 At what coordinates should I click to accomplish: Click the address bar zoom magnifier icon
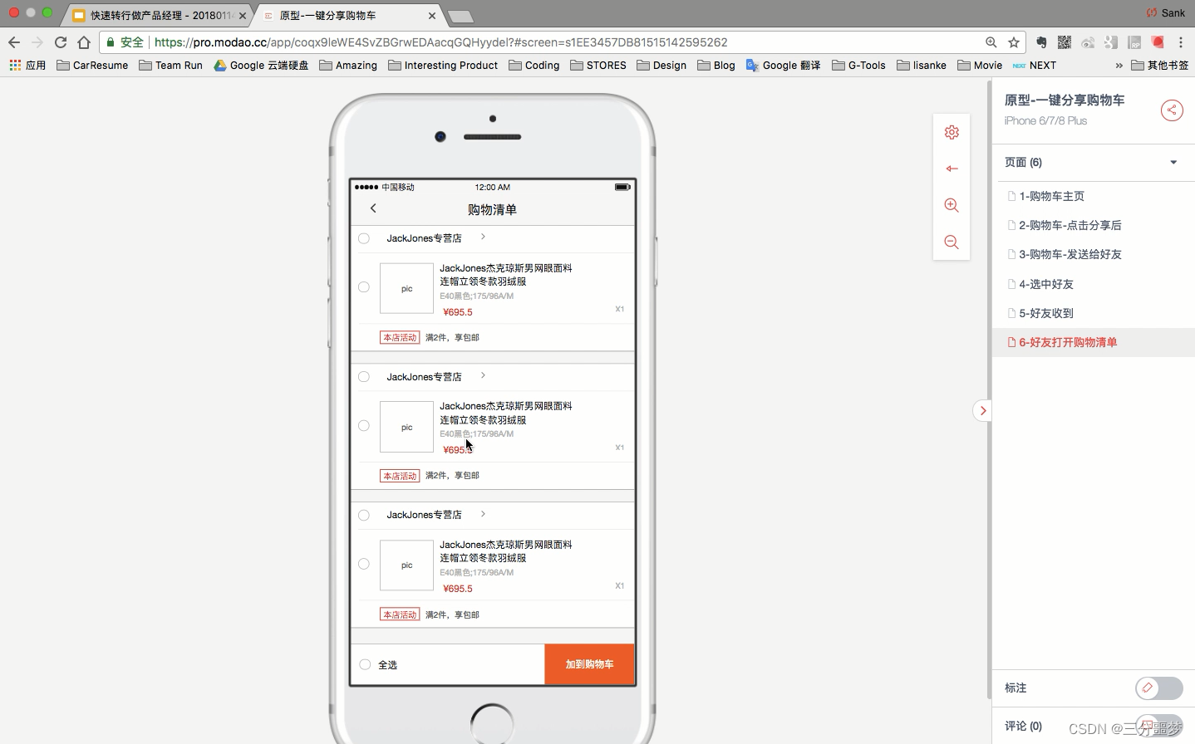[991, 42]
